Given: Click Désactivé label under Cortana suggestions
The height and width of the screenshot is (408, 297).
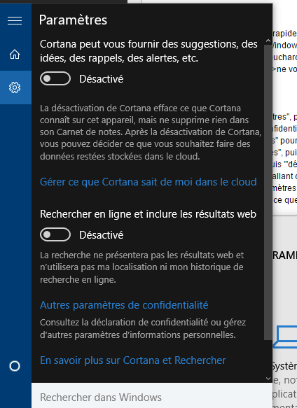Looking at the screenshot, I should (101, 79).
